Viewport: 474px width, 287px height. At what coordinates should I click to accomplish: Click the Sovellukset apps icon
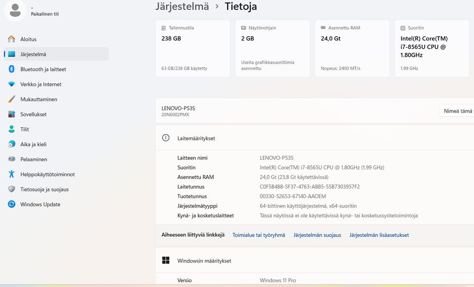coord(12,114)
